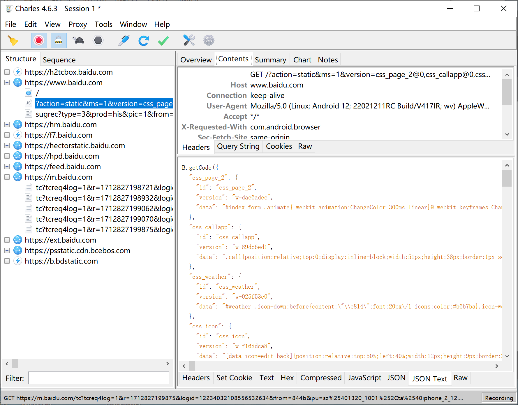Open the Proxy menu

pos(78,24)
